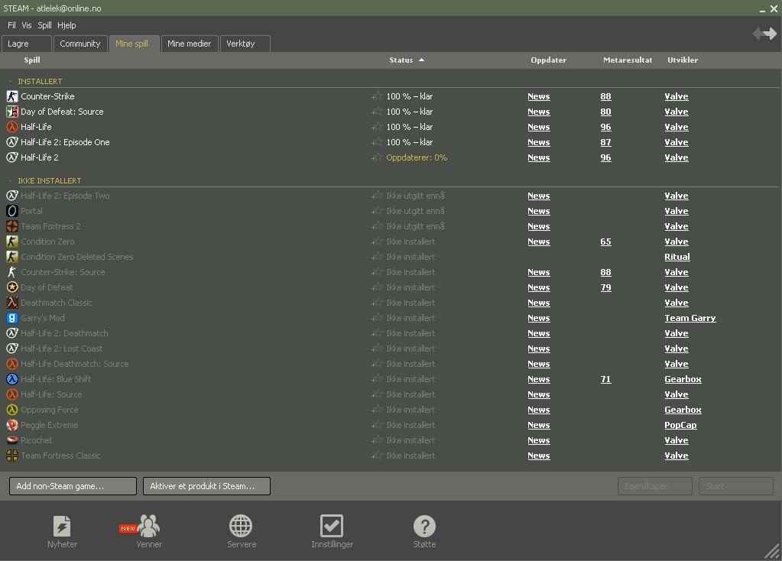Sort by the Metaresultat column header
This screenshot has height=561, width=782.
tap(628, 60)
